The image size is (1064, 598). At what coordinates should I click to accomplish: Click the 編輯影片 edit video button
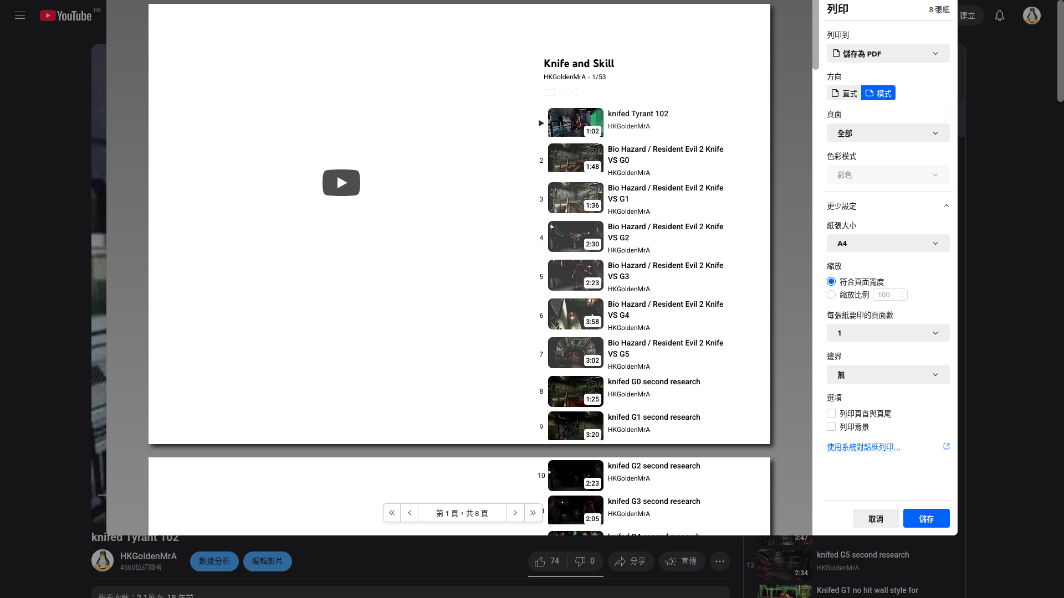click(268, 561)
